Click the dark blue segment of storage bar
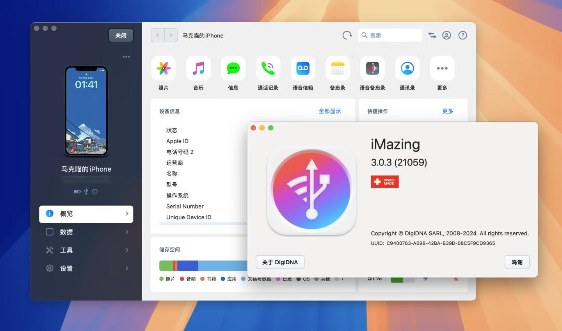Viewport: 562px width, 331px height. click(188, 266)
